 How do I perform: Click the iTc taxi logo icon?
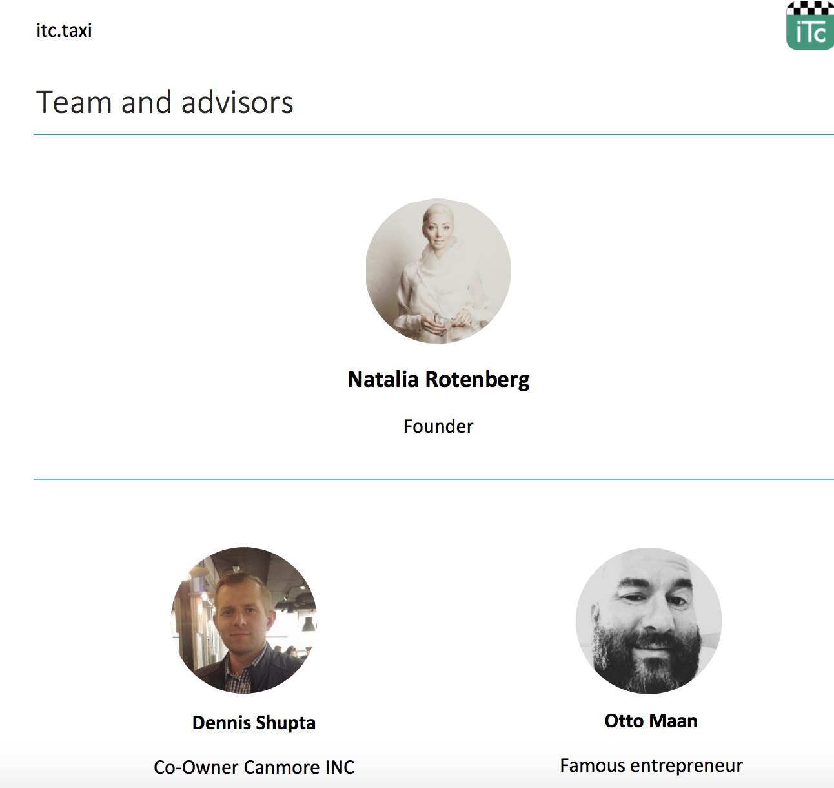coord(809,26)
